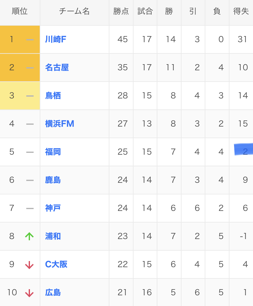Screen dimensions: 253x306
Task: Open the 福岡 team link
Action: (53, 152)
